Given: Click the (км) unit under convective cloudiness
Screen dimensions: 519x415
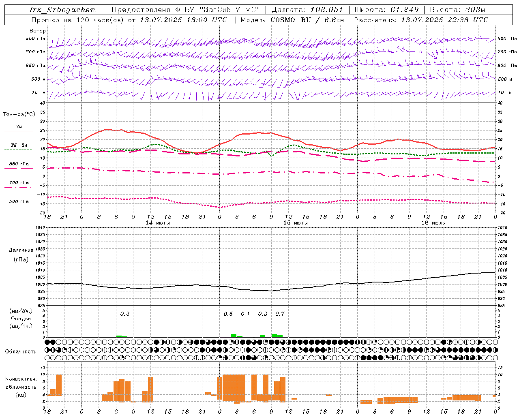Looking at the screenshot, I should [21, 395].
